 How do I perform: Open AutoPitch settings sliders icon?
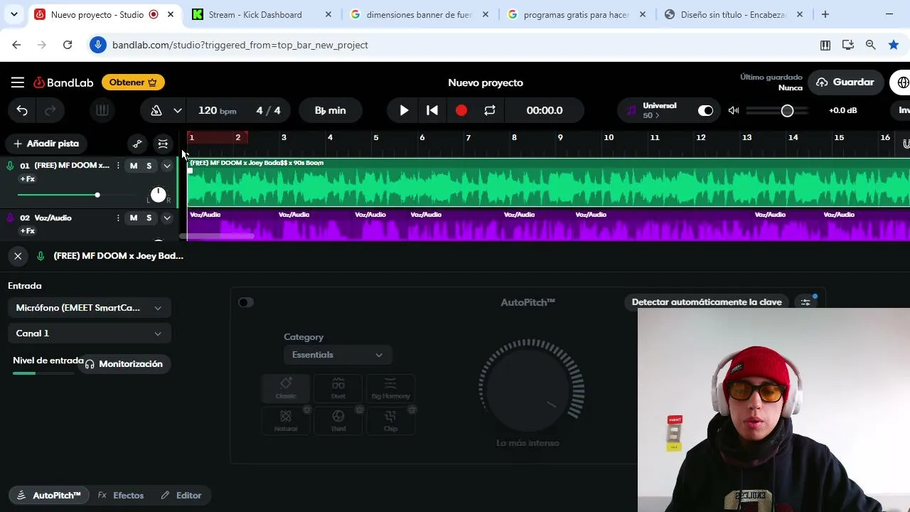[805, 302]
